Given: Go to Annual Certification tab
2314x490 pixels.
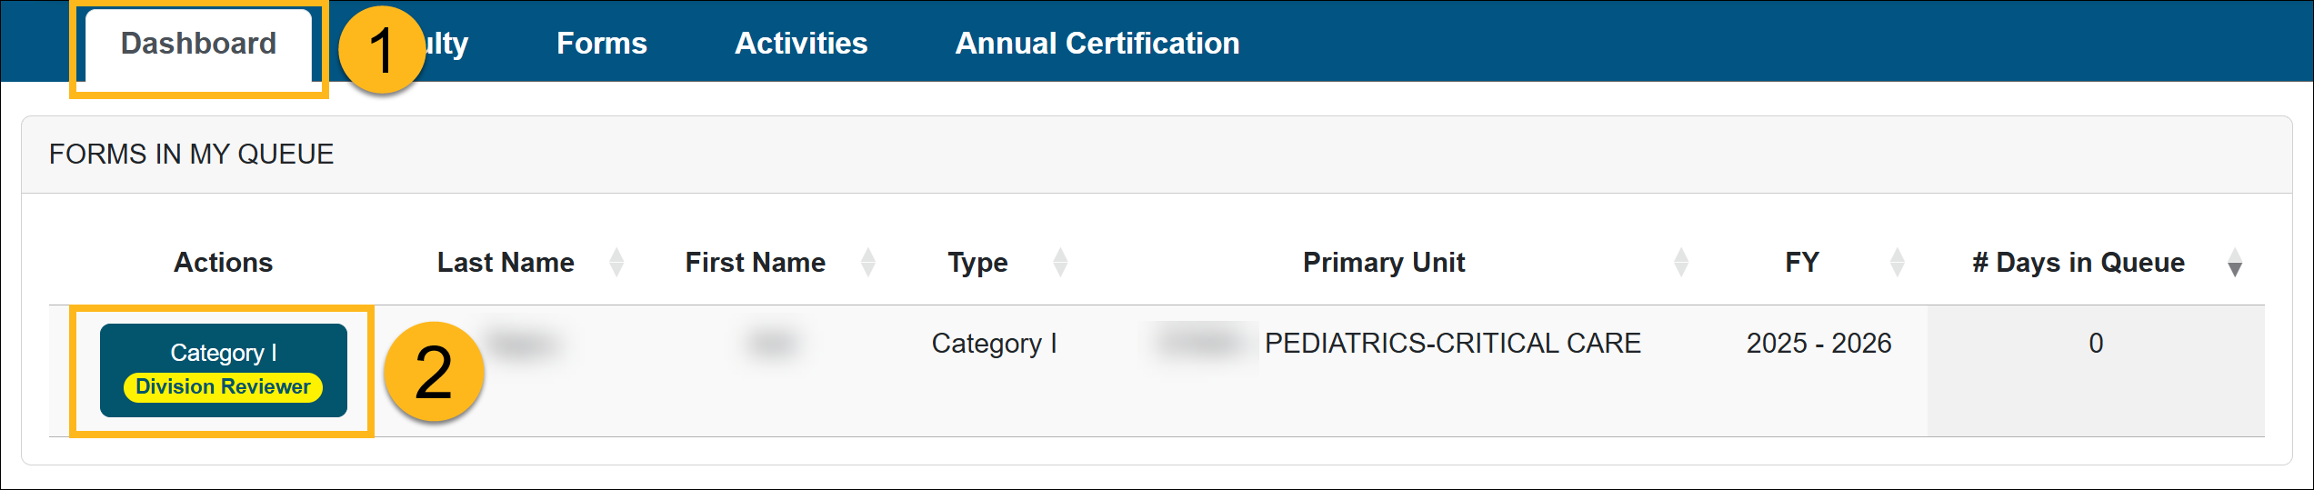Looking at the screenshot, I should (1097, 44).
